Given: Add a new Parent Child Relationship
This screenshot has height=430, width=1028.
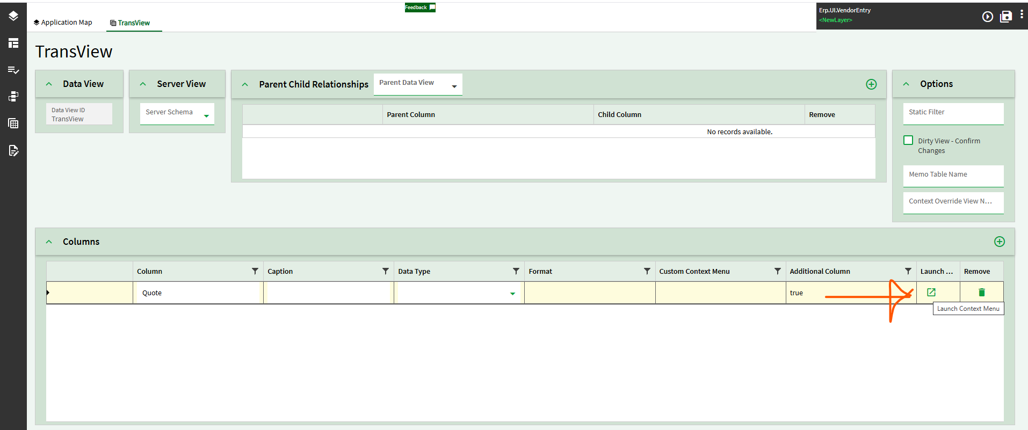Looking at the screenshot, I should [x=871, y=84].
